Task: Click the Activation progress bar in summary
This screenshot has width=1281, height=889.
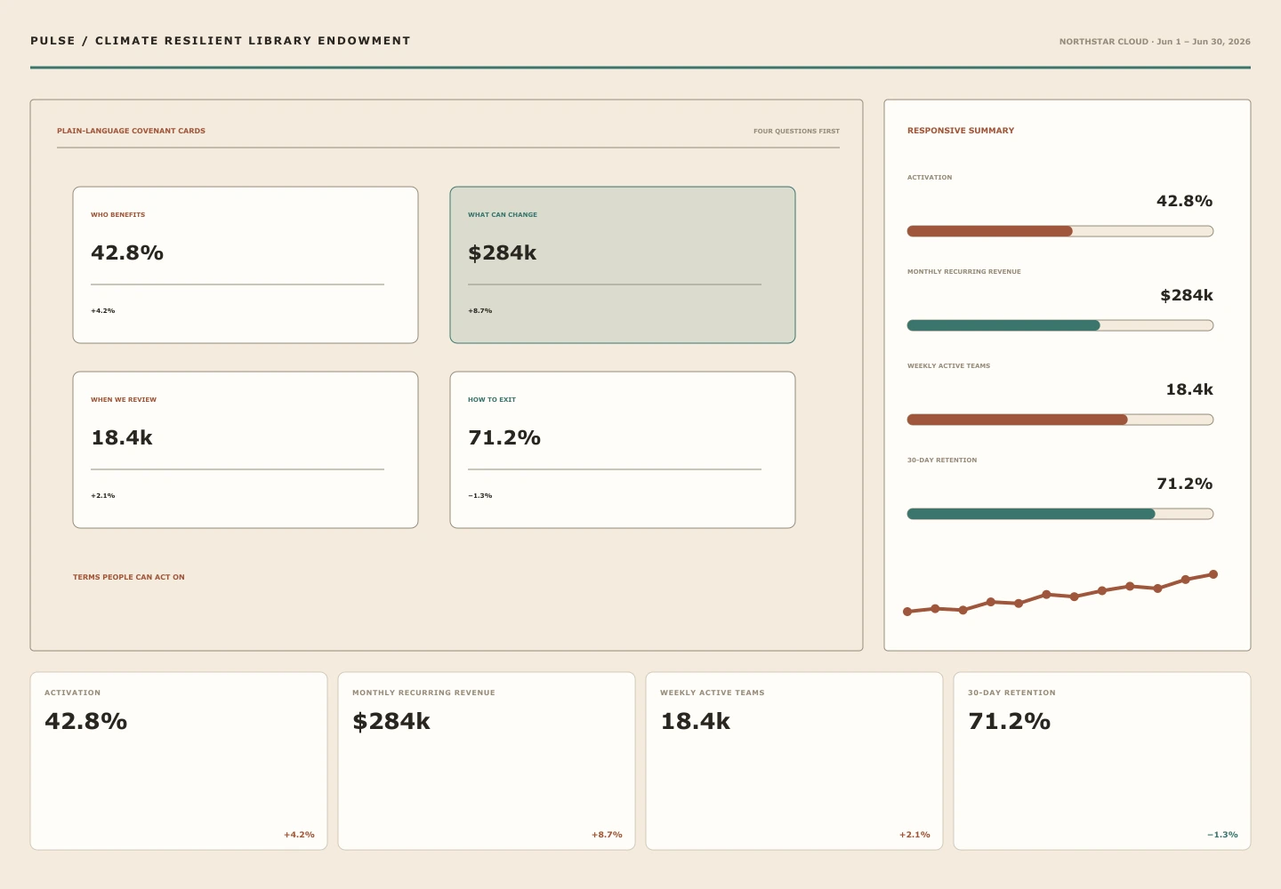Action: point(1060,231)
